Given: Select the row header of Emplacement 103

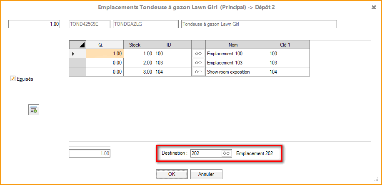Looking at the screenshot, I should pos(77,63).
